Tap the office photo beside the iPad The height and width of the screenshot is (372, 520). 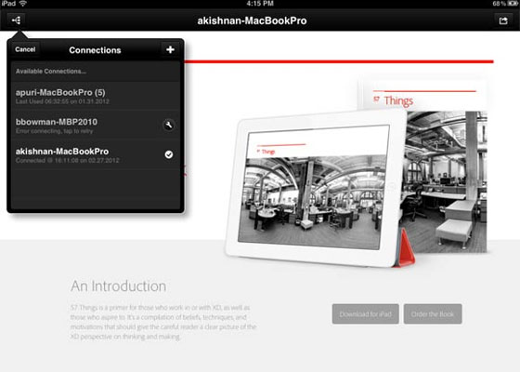(x=446, y=182)
